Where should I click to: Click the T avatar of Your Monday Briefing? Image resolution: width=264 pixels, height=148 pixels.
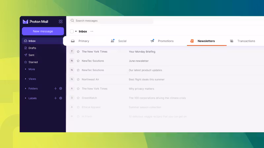(72, 52)
